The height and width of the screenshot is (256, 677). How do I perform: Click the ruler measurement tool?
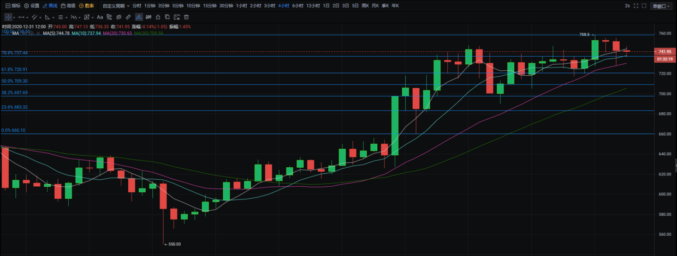point(128,17)
